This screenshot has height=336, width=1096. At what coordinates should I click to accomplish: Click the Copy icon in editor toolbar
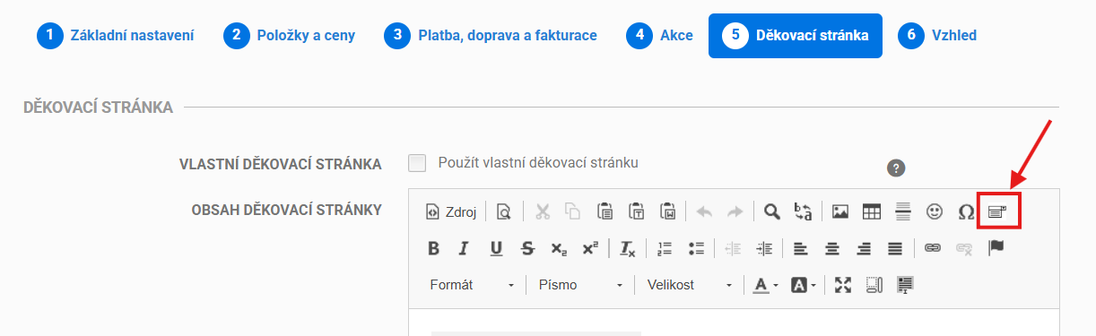572,212
